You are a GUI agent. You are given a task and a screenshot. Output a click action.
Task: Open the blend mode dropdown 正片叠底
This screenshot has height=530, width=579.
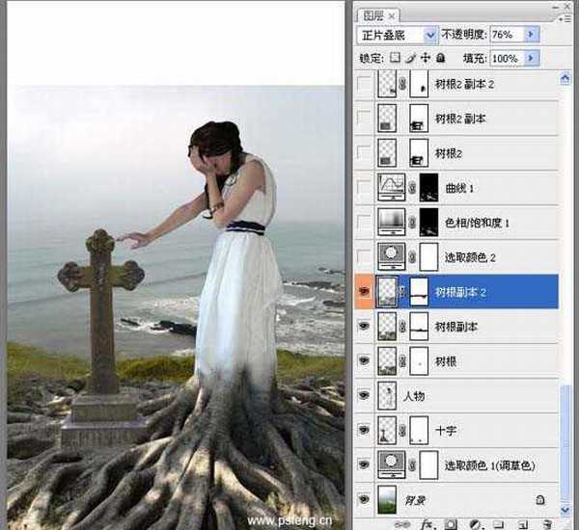click(x=397, y=35)
